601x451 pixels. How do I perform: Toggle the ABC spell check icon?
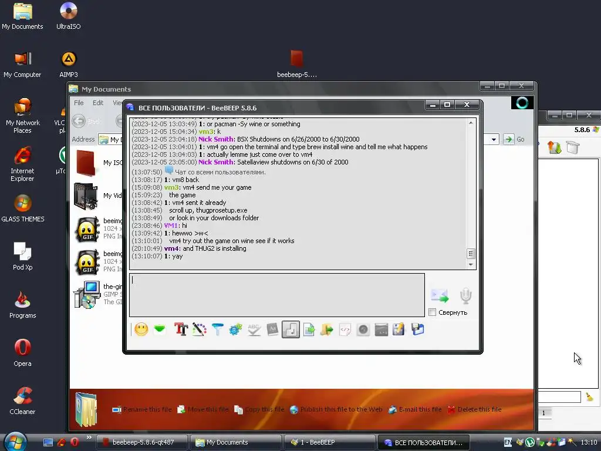tap(254, 329)
